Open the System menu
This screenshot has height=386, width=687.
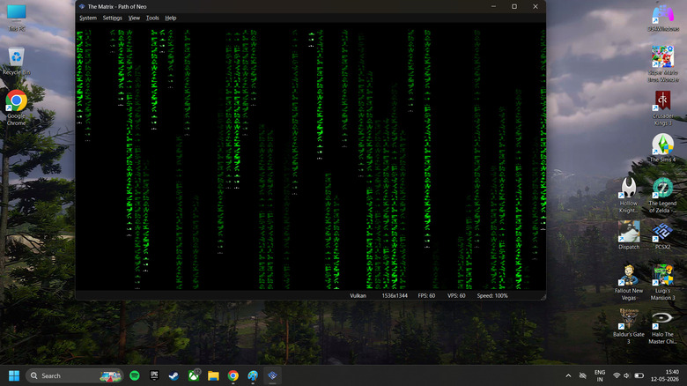click(87, 18)
